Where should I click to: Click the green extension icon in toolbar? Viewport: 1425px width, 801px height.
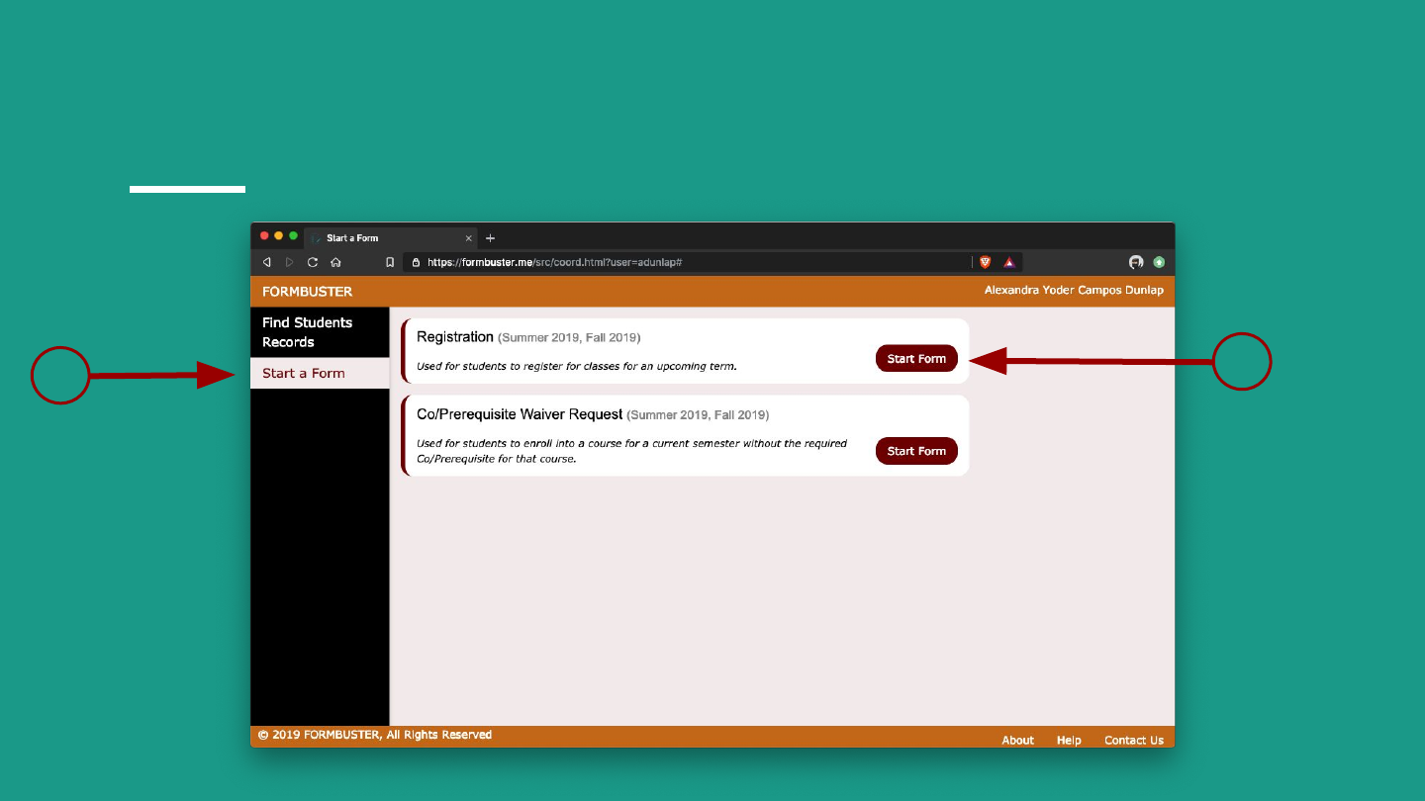[x=1159, y=262]
